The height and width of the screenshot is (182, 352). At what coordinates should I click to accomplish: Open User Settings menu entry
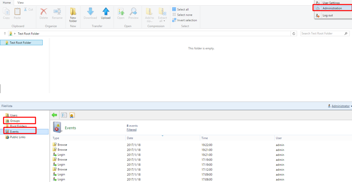pos(331,3)
